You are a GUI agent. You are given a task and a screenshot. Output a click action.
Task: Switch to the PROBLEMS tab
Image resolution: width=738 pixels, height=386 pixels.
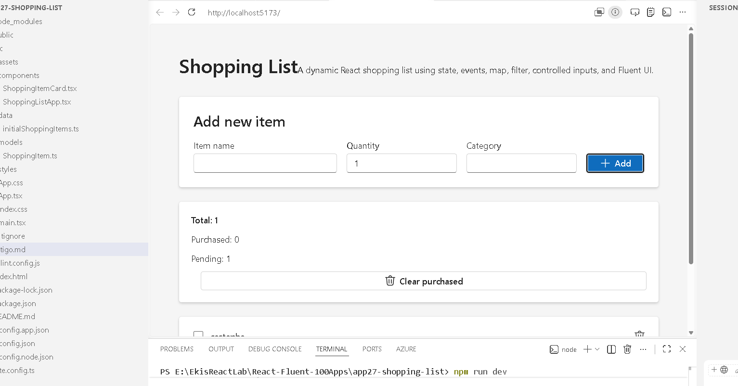pyautogui.click(x=177, y=349)
